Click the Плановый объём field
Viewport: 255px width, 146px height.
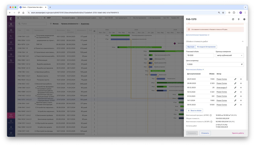click(200, 55)
